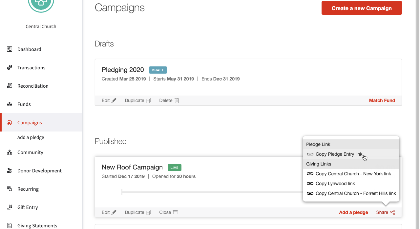Click the Recurring sidebar icon
The image size is (420, 229).
pyautogui.click(x=10, y=189)
